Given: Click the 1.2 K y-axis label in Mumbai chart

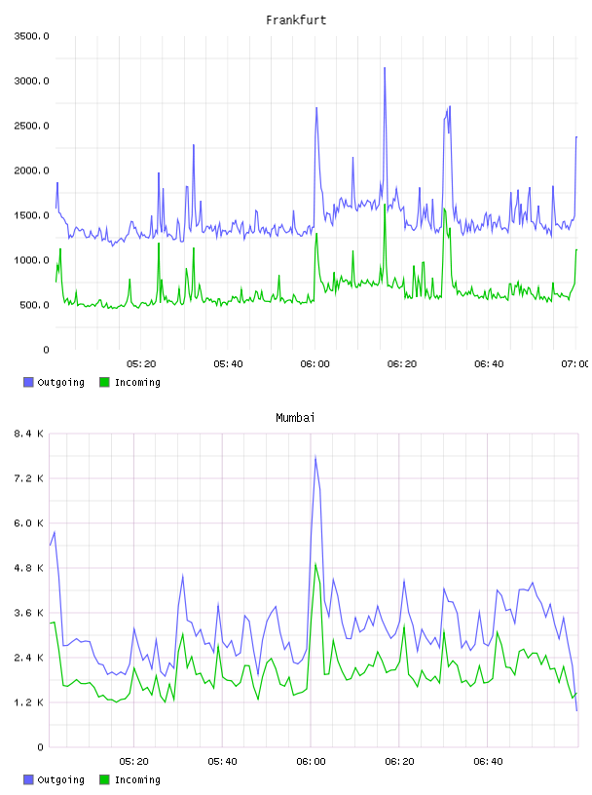Looking at the screenshot, I should (x=29, y=702).
